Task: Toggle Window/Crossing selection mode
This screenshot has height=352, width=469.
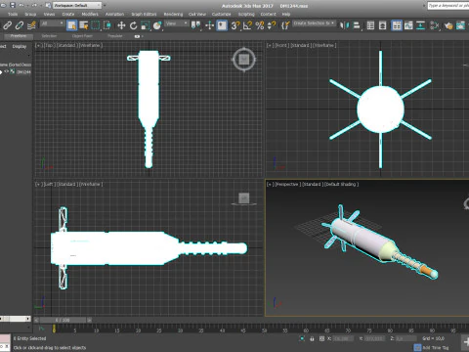Action: (107, 25)
